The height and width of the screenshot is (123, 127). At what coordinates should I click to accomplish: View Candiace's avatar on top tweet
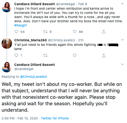tap(7, 7)
